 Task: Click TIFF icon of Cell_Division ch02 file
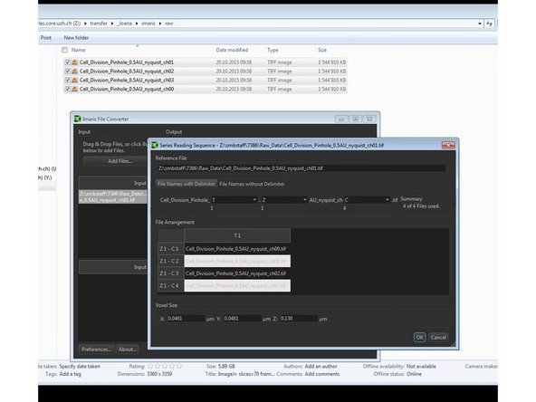pyautogui.click(x=74, y=72)
